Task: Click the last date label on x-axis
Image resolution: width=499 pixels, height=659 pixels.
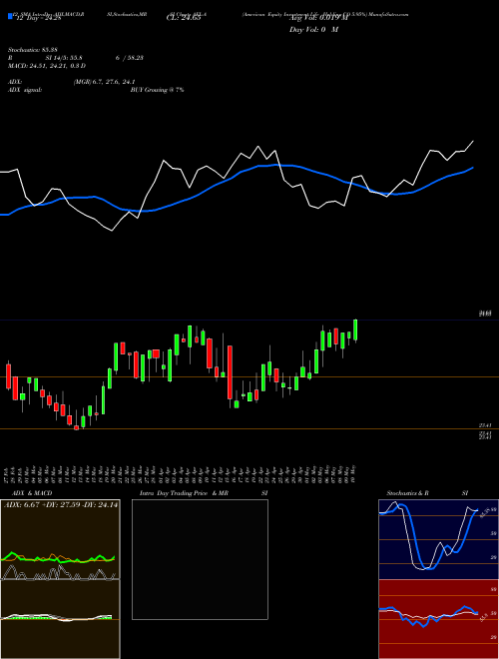Action: pos(355,473)
